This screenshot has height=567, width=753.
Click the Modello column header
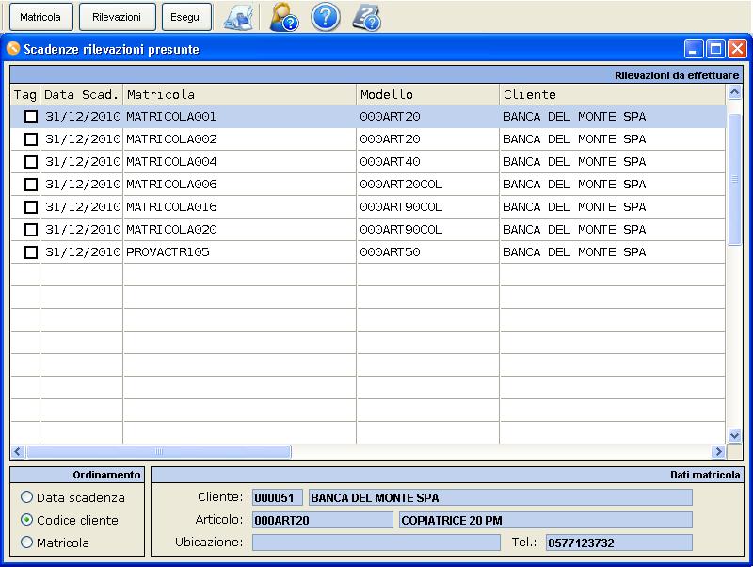[428, 95]
